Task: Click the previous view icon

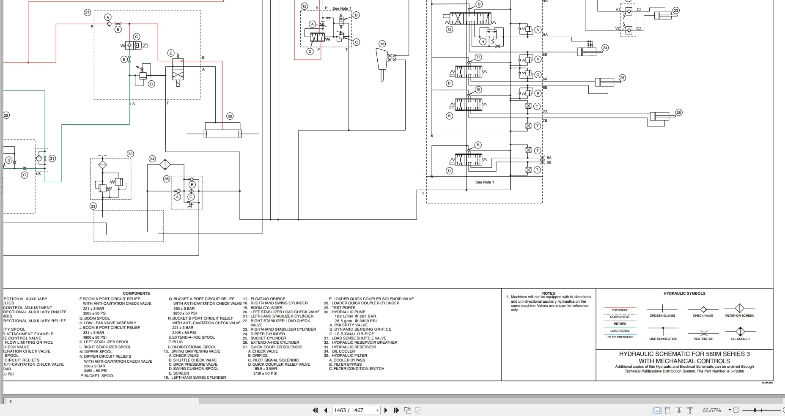Action: click(408, 410)
